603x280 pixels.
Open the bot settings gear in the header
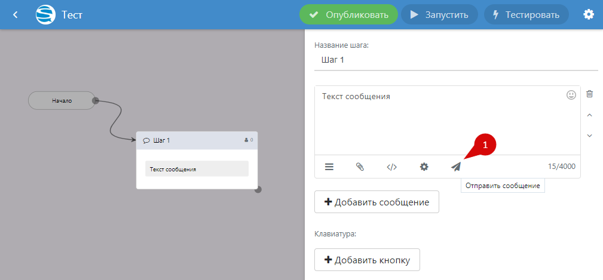pos(589,14)
